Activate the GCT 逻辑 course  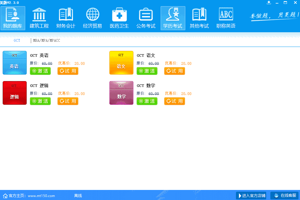point(40,101)
